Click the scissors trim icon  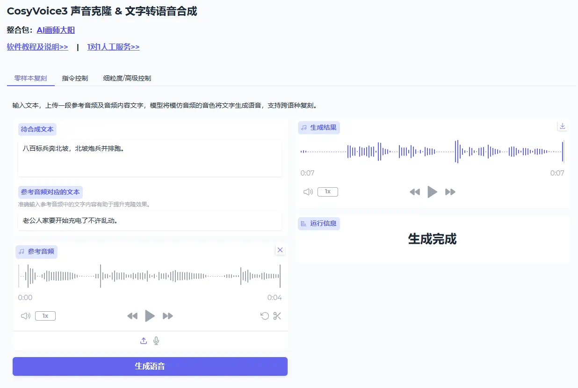point(277,316)
